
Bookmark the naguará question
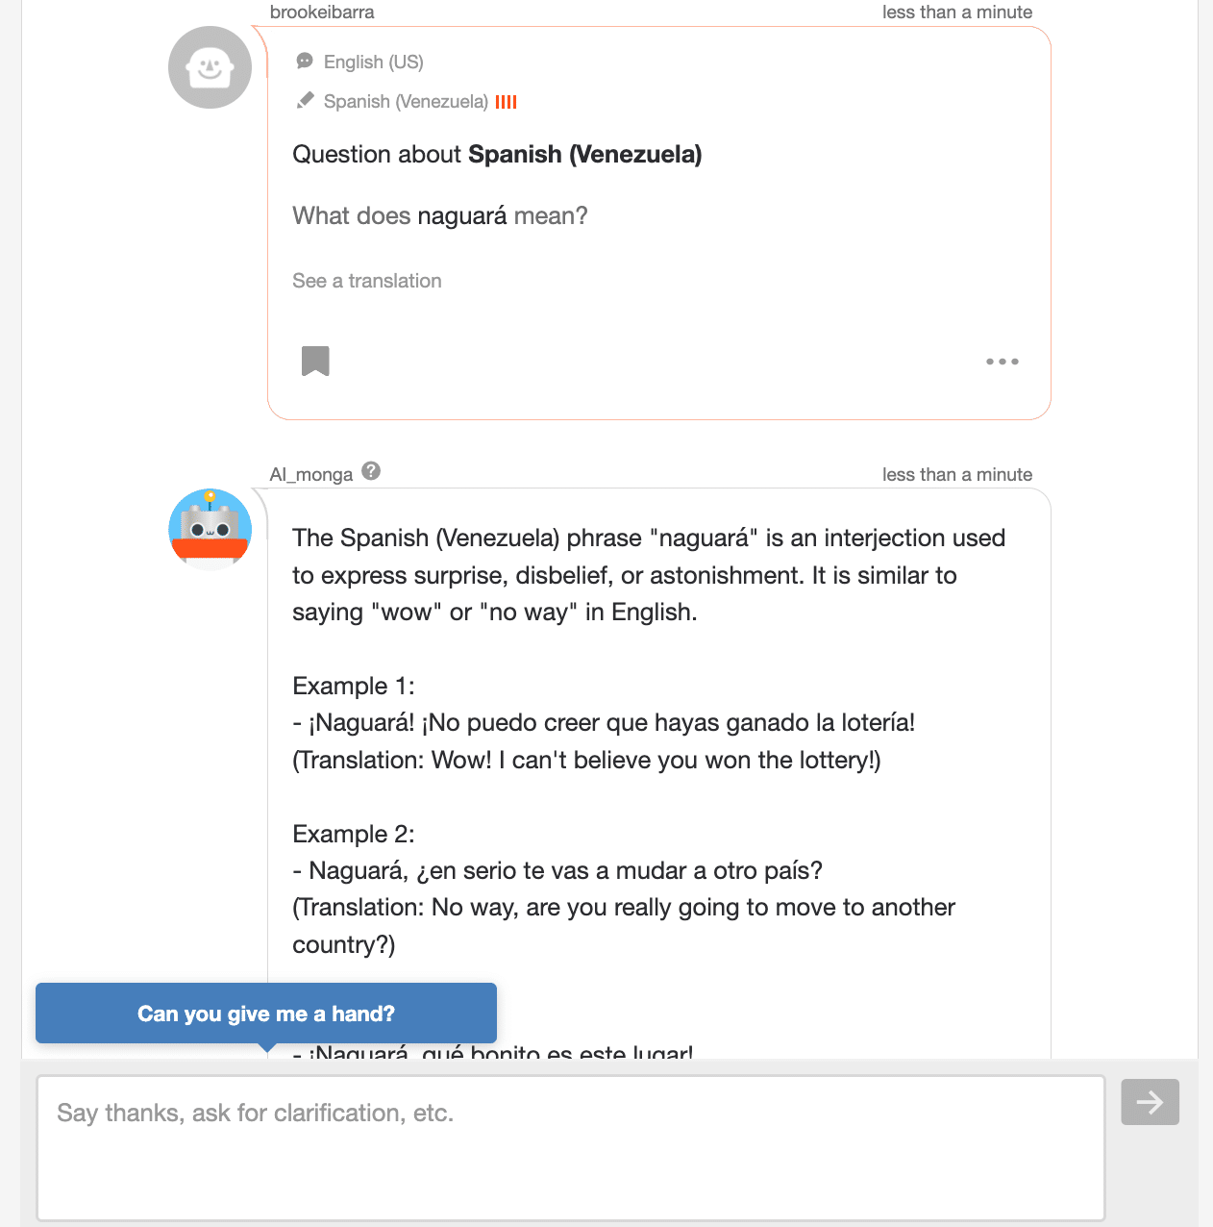click(x=315, y=362)
